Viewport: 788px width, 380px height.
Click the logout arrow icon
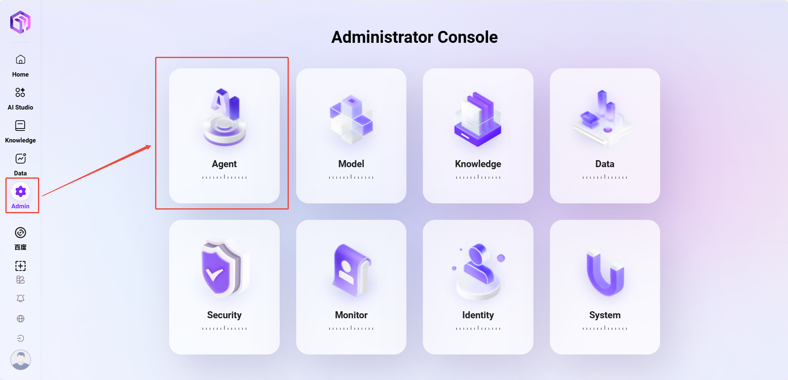point(20,338)
